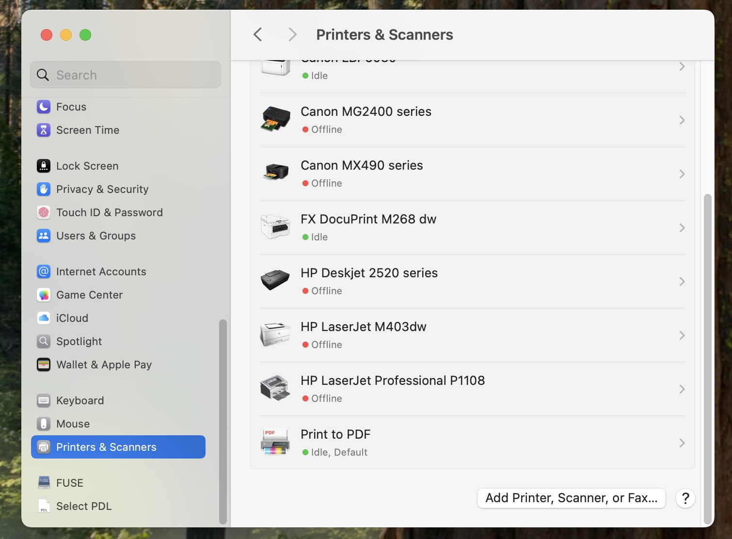This screenshot has height=539, width=732.
Task: Click the Canon MX490 series name
Action: (362, 165)
